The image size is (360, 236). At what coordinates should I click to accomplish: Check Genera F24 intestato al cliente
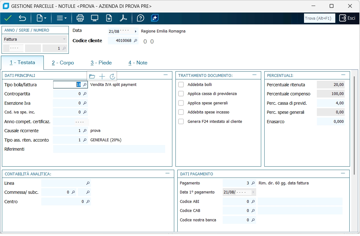[x=181, y=122]
